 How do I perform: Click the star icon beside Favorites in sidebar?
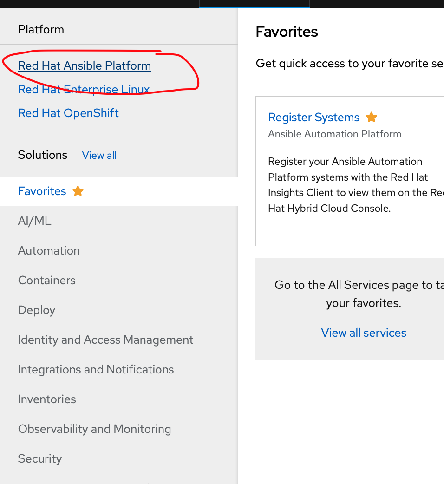(78, 191)
